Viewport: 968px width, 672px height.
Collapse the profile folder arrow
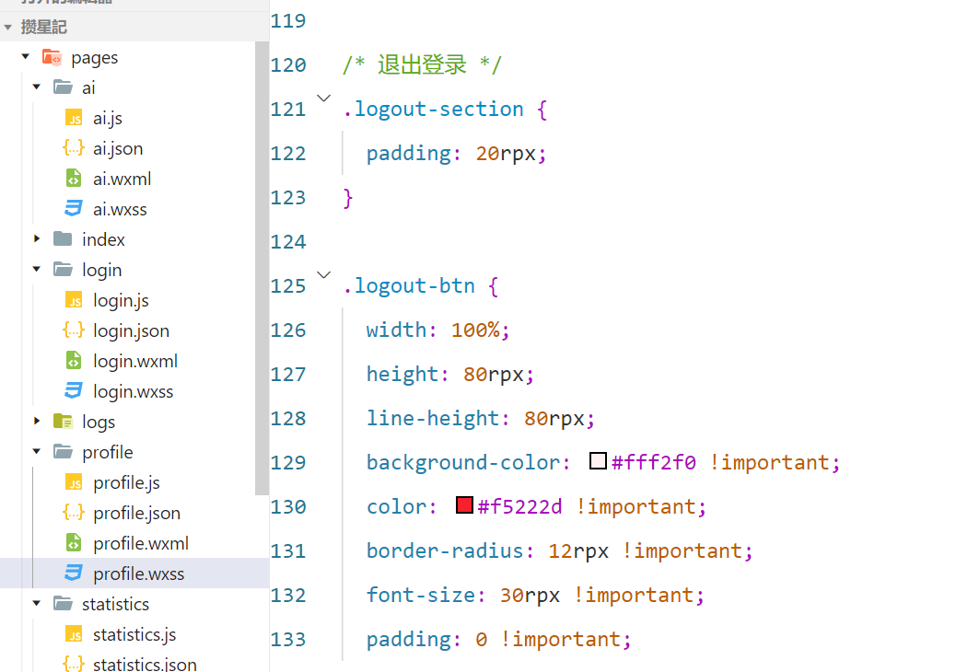37,451
